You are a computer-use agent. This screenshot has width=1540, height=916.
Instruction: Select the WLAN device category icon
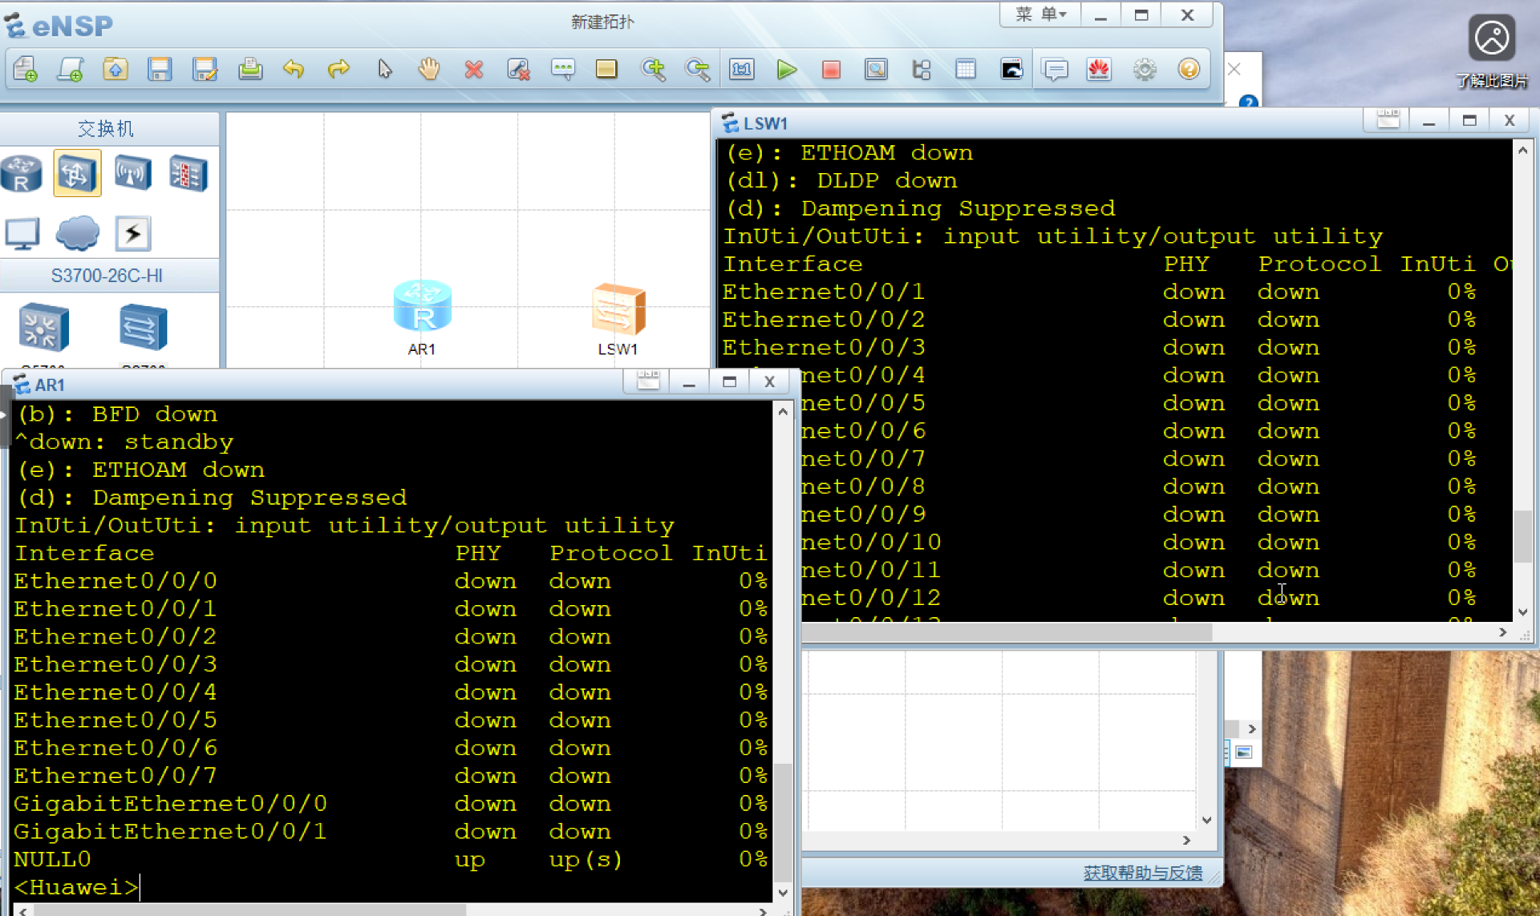(133, 173)
